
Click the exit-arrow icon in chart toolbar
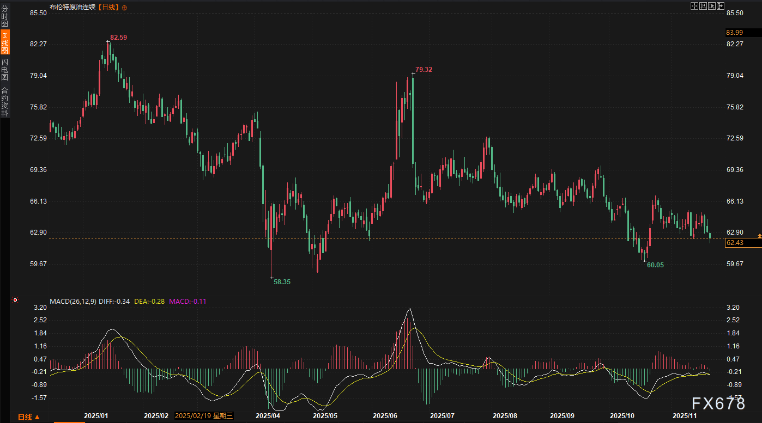pyautogui.click(x=720, y=6)
